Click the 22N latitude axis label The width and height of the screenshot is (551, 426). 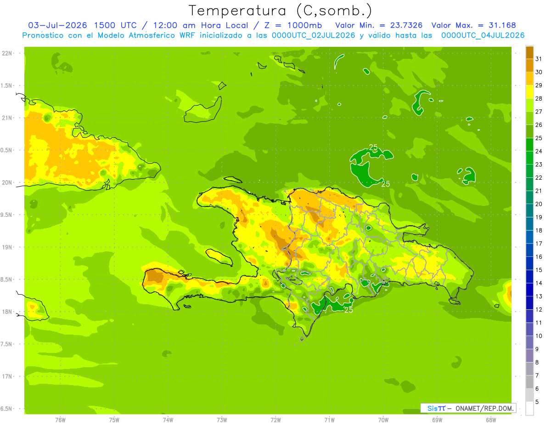tap(7, 53)
